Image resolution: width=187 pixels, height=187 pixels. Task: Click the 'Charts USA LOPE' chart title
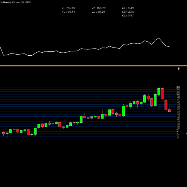(x=21, y=2)
